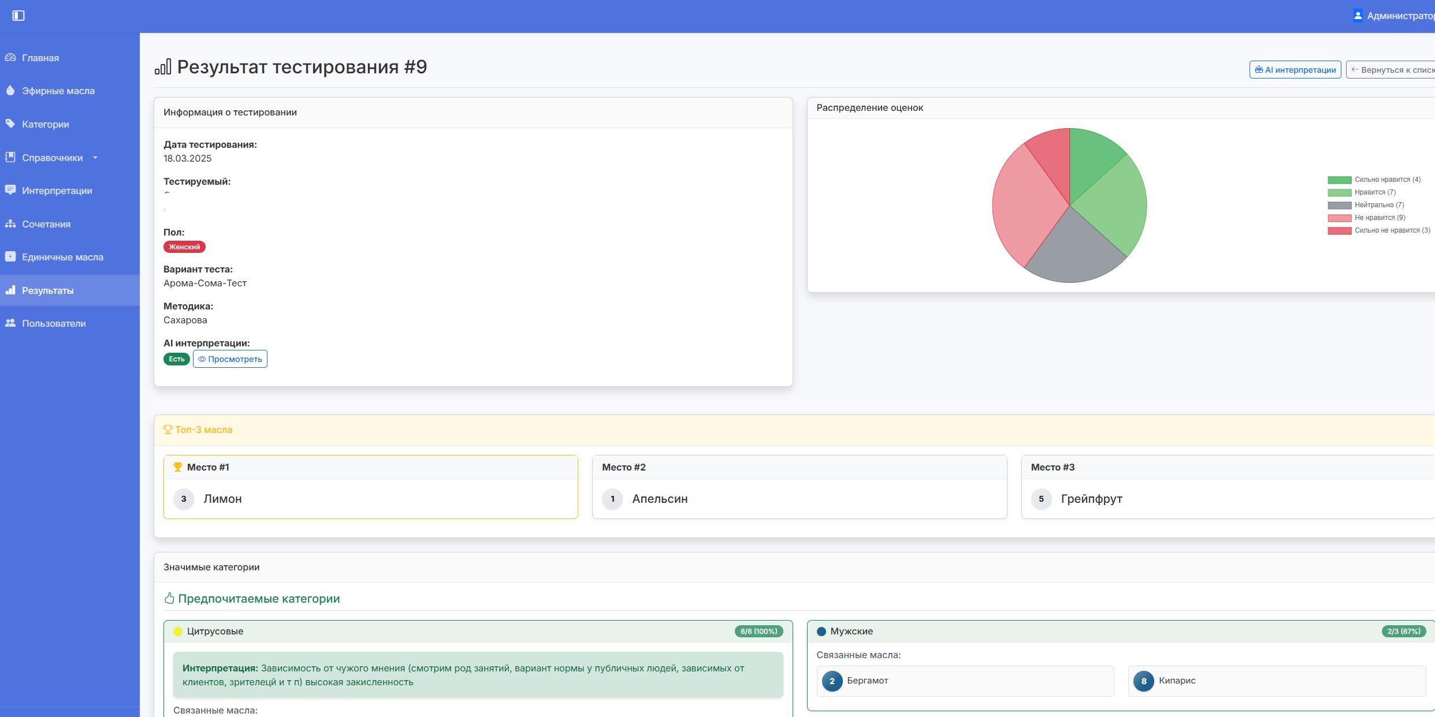
Task: Toggle the sidebar collapse icon
Action: pyautogui.click(x=18, y=16)
